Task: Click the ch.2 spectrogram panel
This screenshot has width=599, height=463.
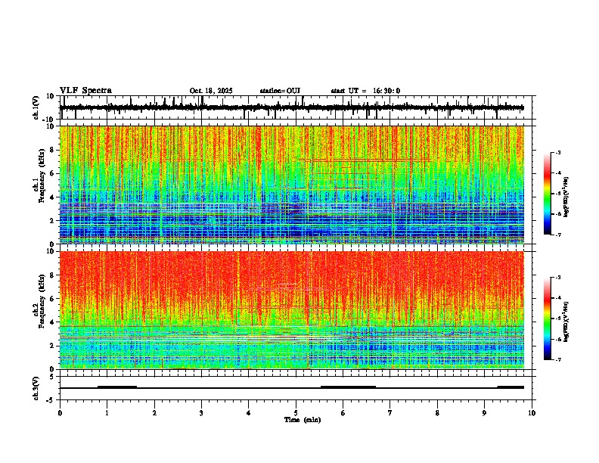Action: point(292,310)
